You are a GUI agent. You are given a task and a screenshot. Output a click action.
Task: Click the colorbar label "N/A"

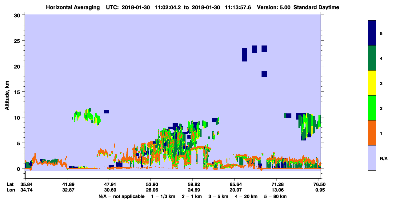pos(383,158)
